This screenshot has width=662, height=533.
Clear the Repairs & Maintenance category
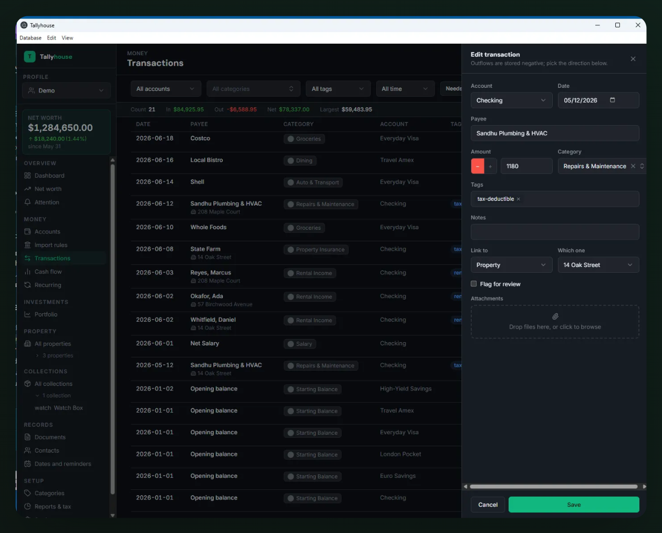(633, 166)
